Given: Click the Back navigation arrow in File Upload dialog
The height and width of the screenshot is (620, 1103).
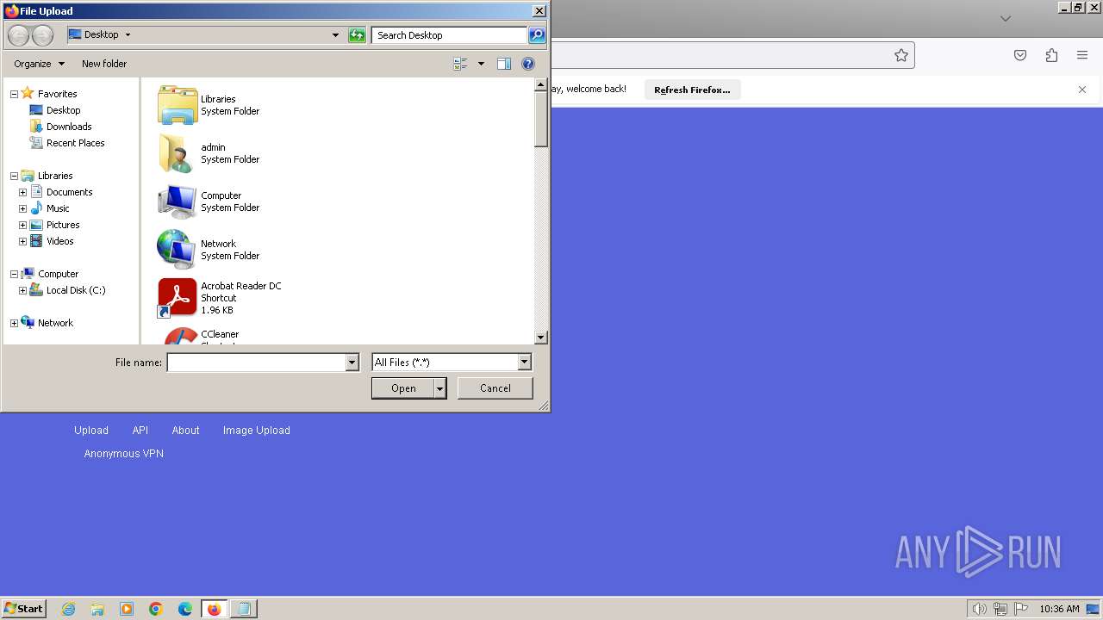Looking at the screenshot, I should coord(18,35).
